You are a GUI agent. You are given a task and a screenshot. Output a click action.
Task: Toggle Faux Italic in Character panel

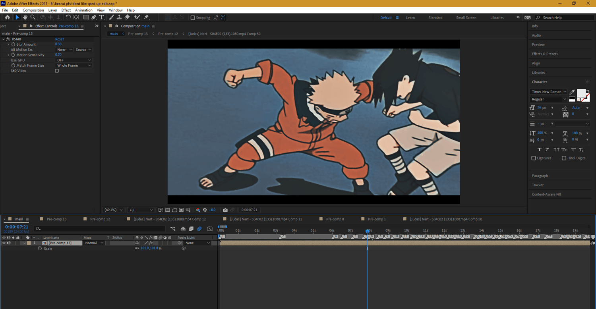click(547, 150)
